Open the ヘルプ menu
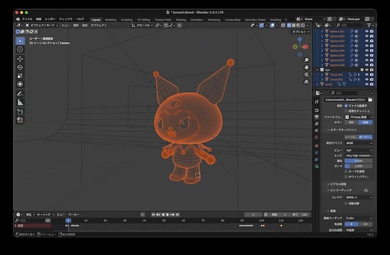Viewport: 390px width, 255px height. (x=80, y=19)
